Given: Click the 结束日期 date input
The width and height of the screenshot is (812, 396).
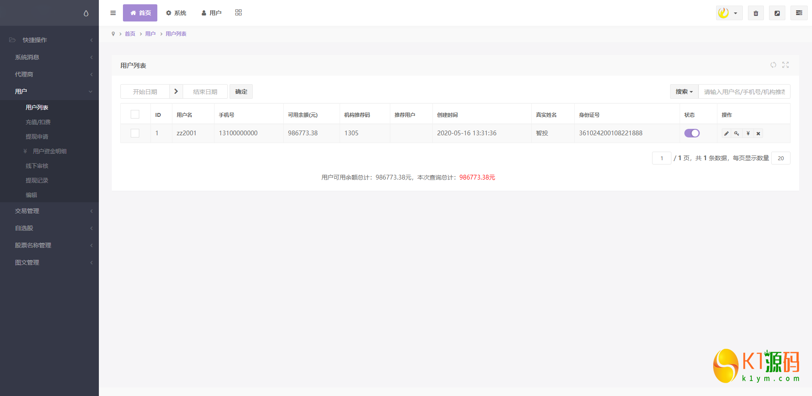Looking at the screenshot, I should click(x=205, y=91).
